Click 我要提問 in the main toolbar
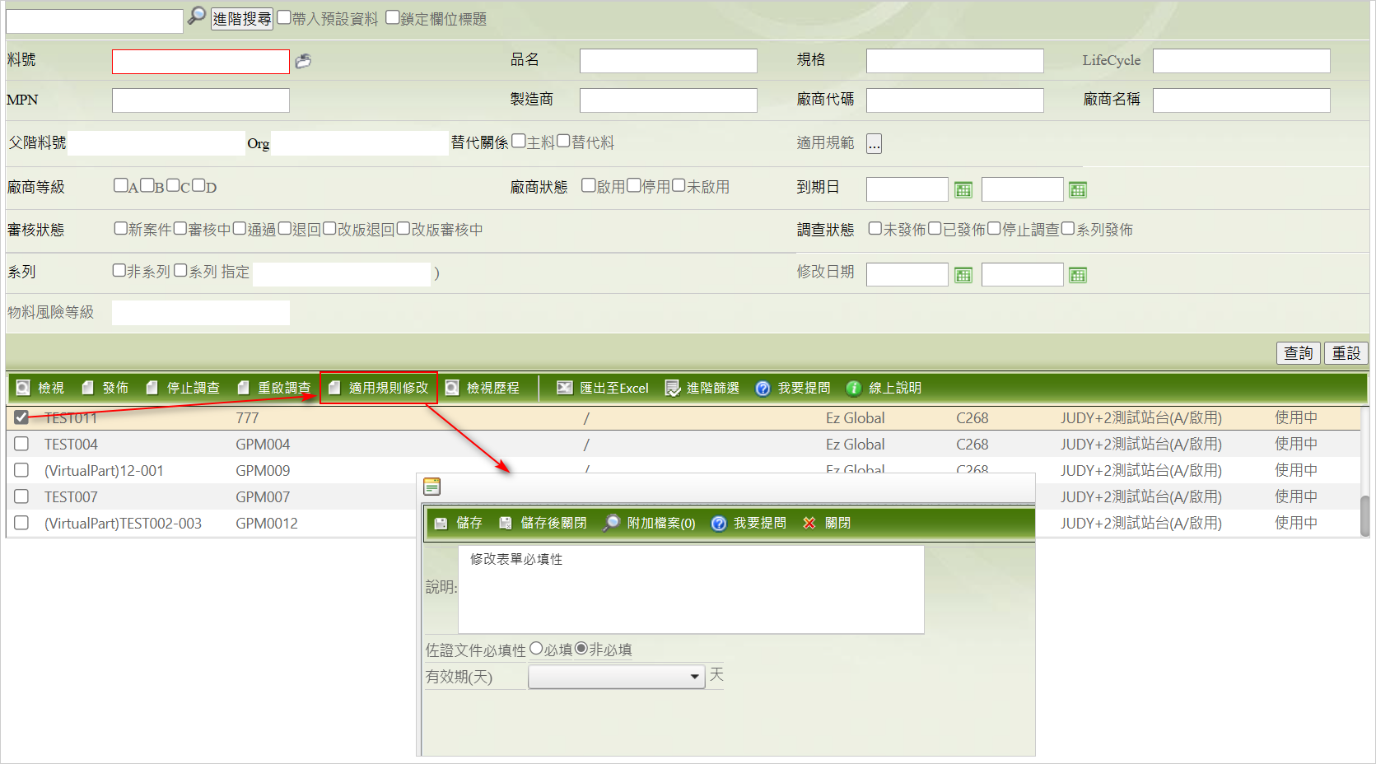This screenshot has height=764, width=1376. click(x=793, y=388)
